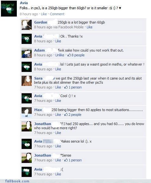Open Gordon's profile name link
The height and width of the screenshot is (183, 151).
click(41, 22)
